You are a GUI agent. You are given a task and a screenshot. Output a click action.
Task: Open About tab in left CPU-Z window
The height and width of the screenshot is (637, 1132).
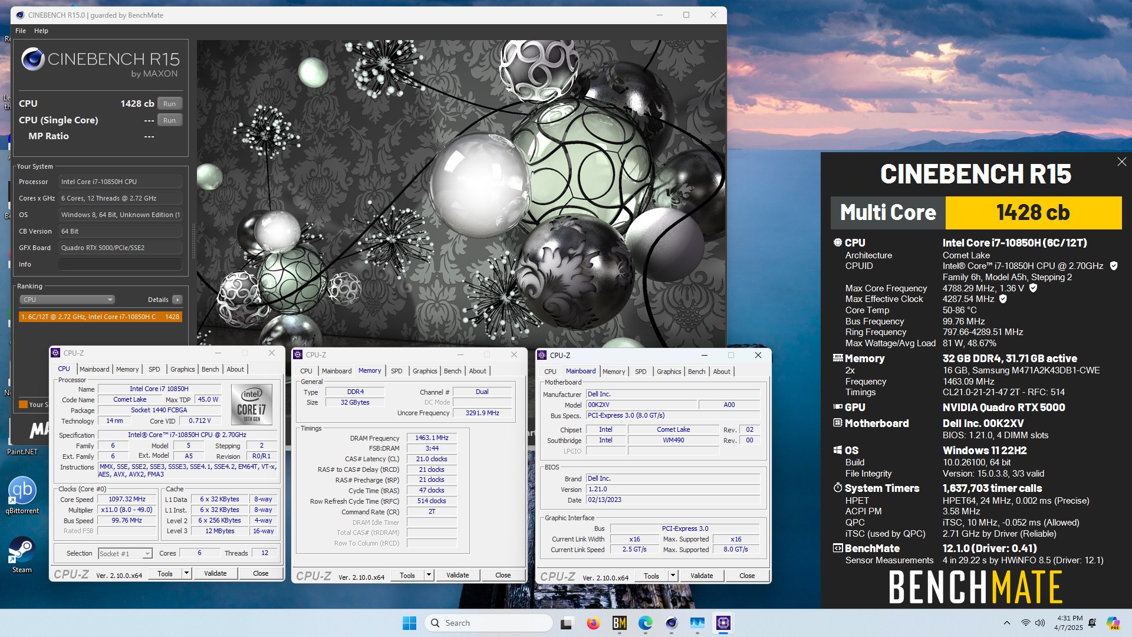[235, 369]
